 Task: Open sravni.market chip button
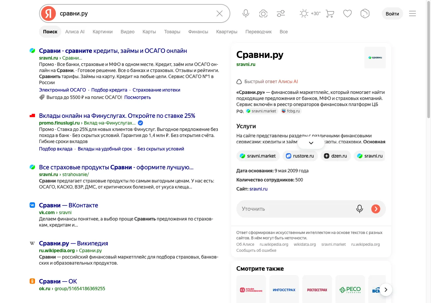258,156
